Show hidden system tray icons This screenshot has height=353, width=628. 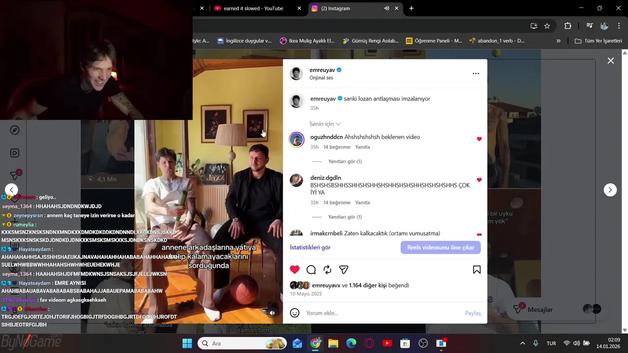point(523,343)
